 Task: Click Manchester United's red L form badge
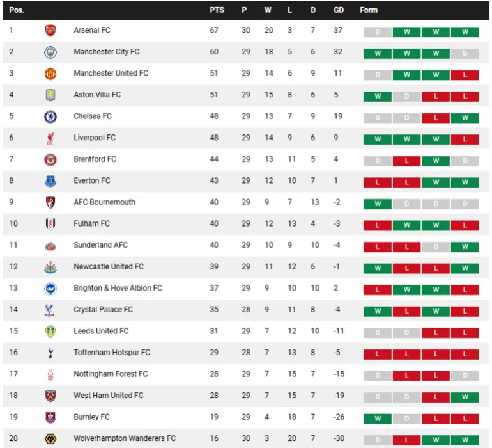pos(465,75)
